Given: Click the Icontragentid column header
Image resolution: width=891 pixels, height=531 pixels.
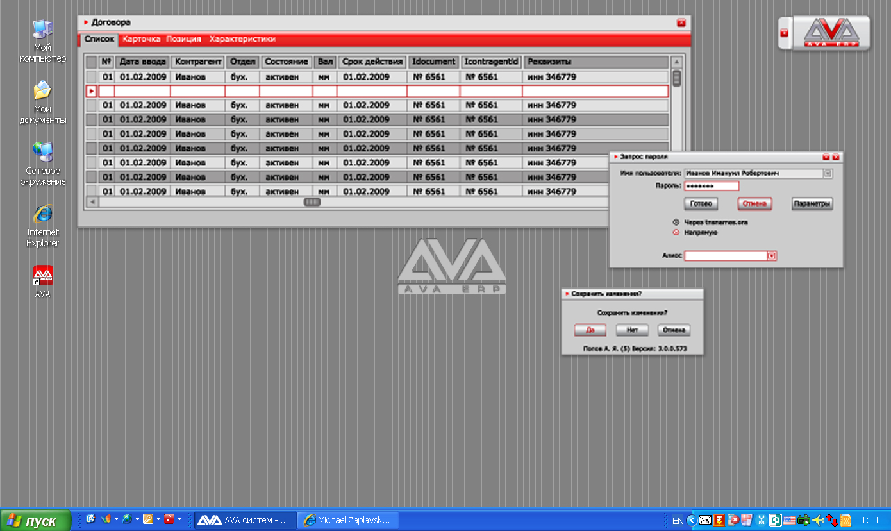Looking at the screenshot, I should 491,62.
